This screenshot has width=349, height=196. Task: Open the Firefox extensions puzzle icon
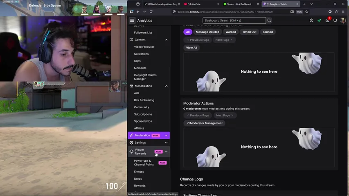tap(337, 12)
